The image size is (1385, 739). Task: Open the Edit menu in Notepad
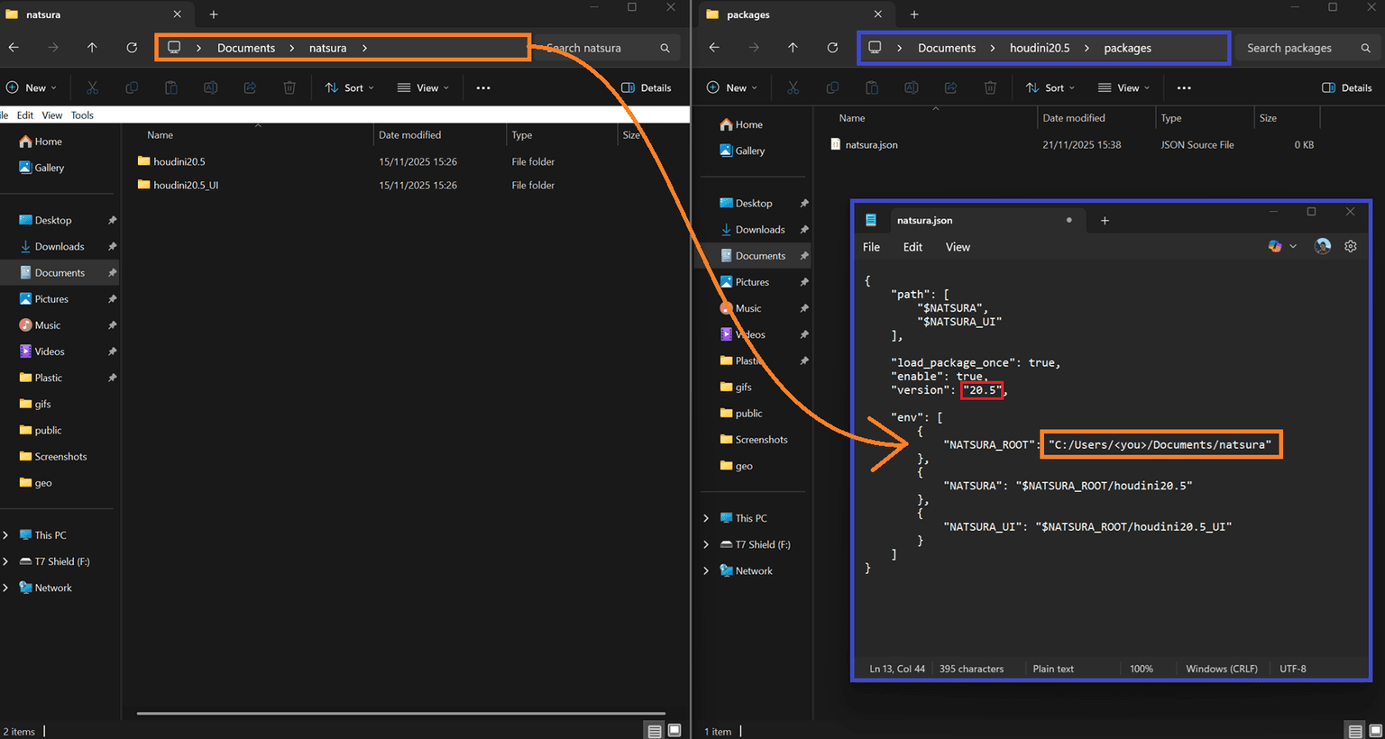pos(913,247)
